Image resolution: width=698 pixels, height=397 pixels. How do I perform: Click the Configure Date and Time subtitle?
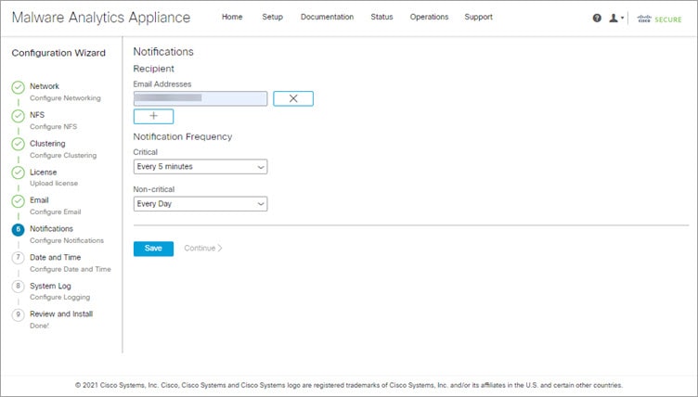click(71, 269)
